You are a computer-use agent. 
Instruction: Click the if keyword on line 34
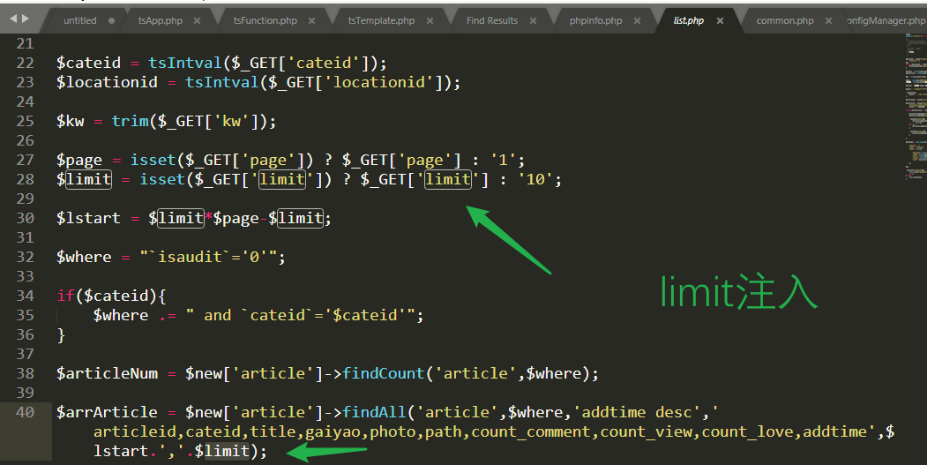[x=65, y=296]
